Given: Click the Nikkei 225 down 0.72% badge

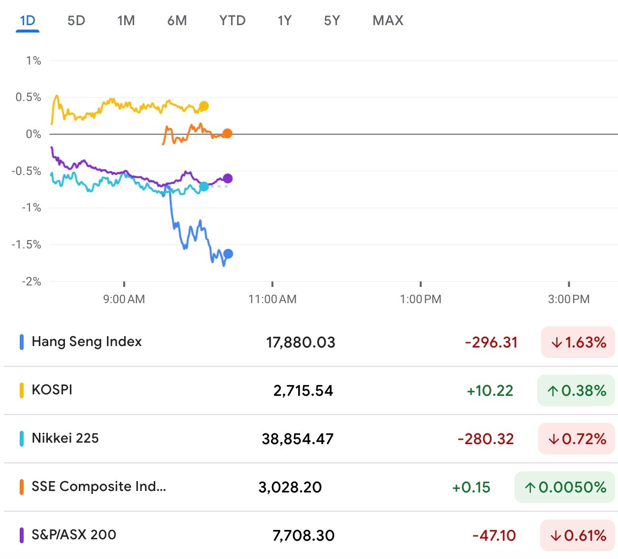Looking at the screenshot, I should 577,439.
